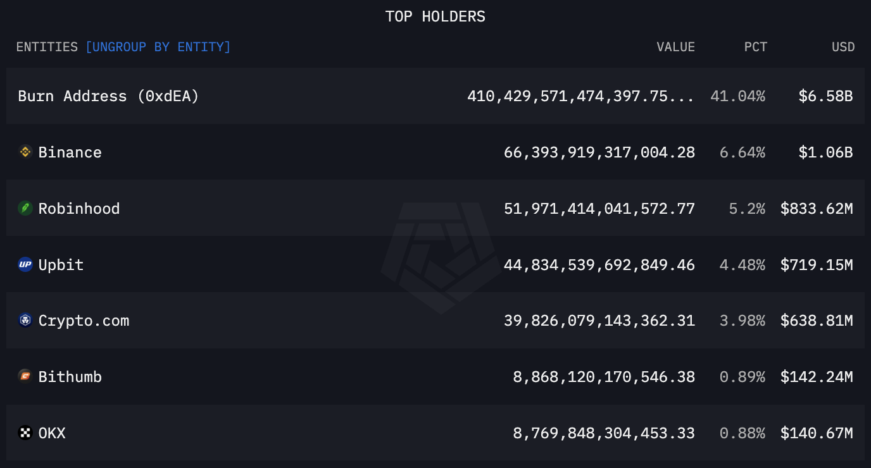Open the Robinhood entity page
Image resolution: width=871 pixels, height=468 pixels.
[x=79, y=209]
